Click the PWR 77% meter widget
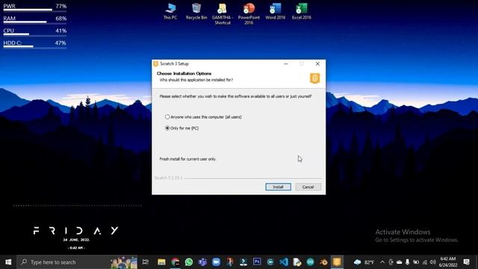This screenshot has height=269, width=478. [35, 7]
